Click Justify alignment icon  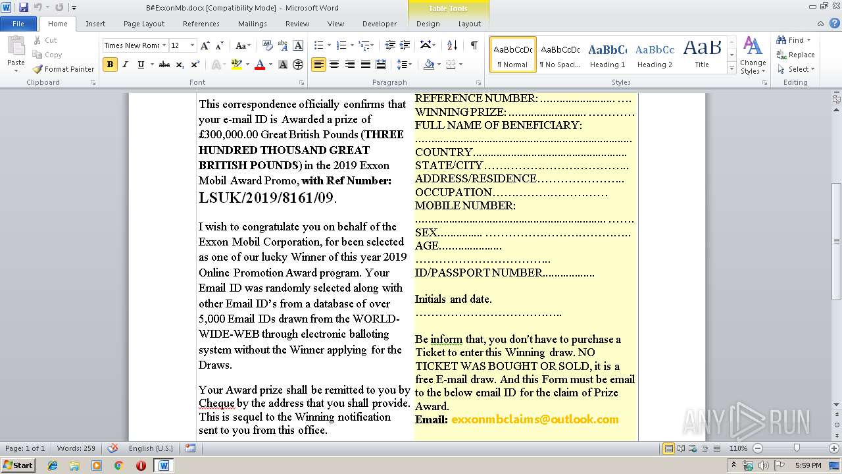(365, 65)
